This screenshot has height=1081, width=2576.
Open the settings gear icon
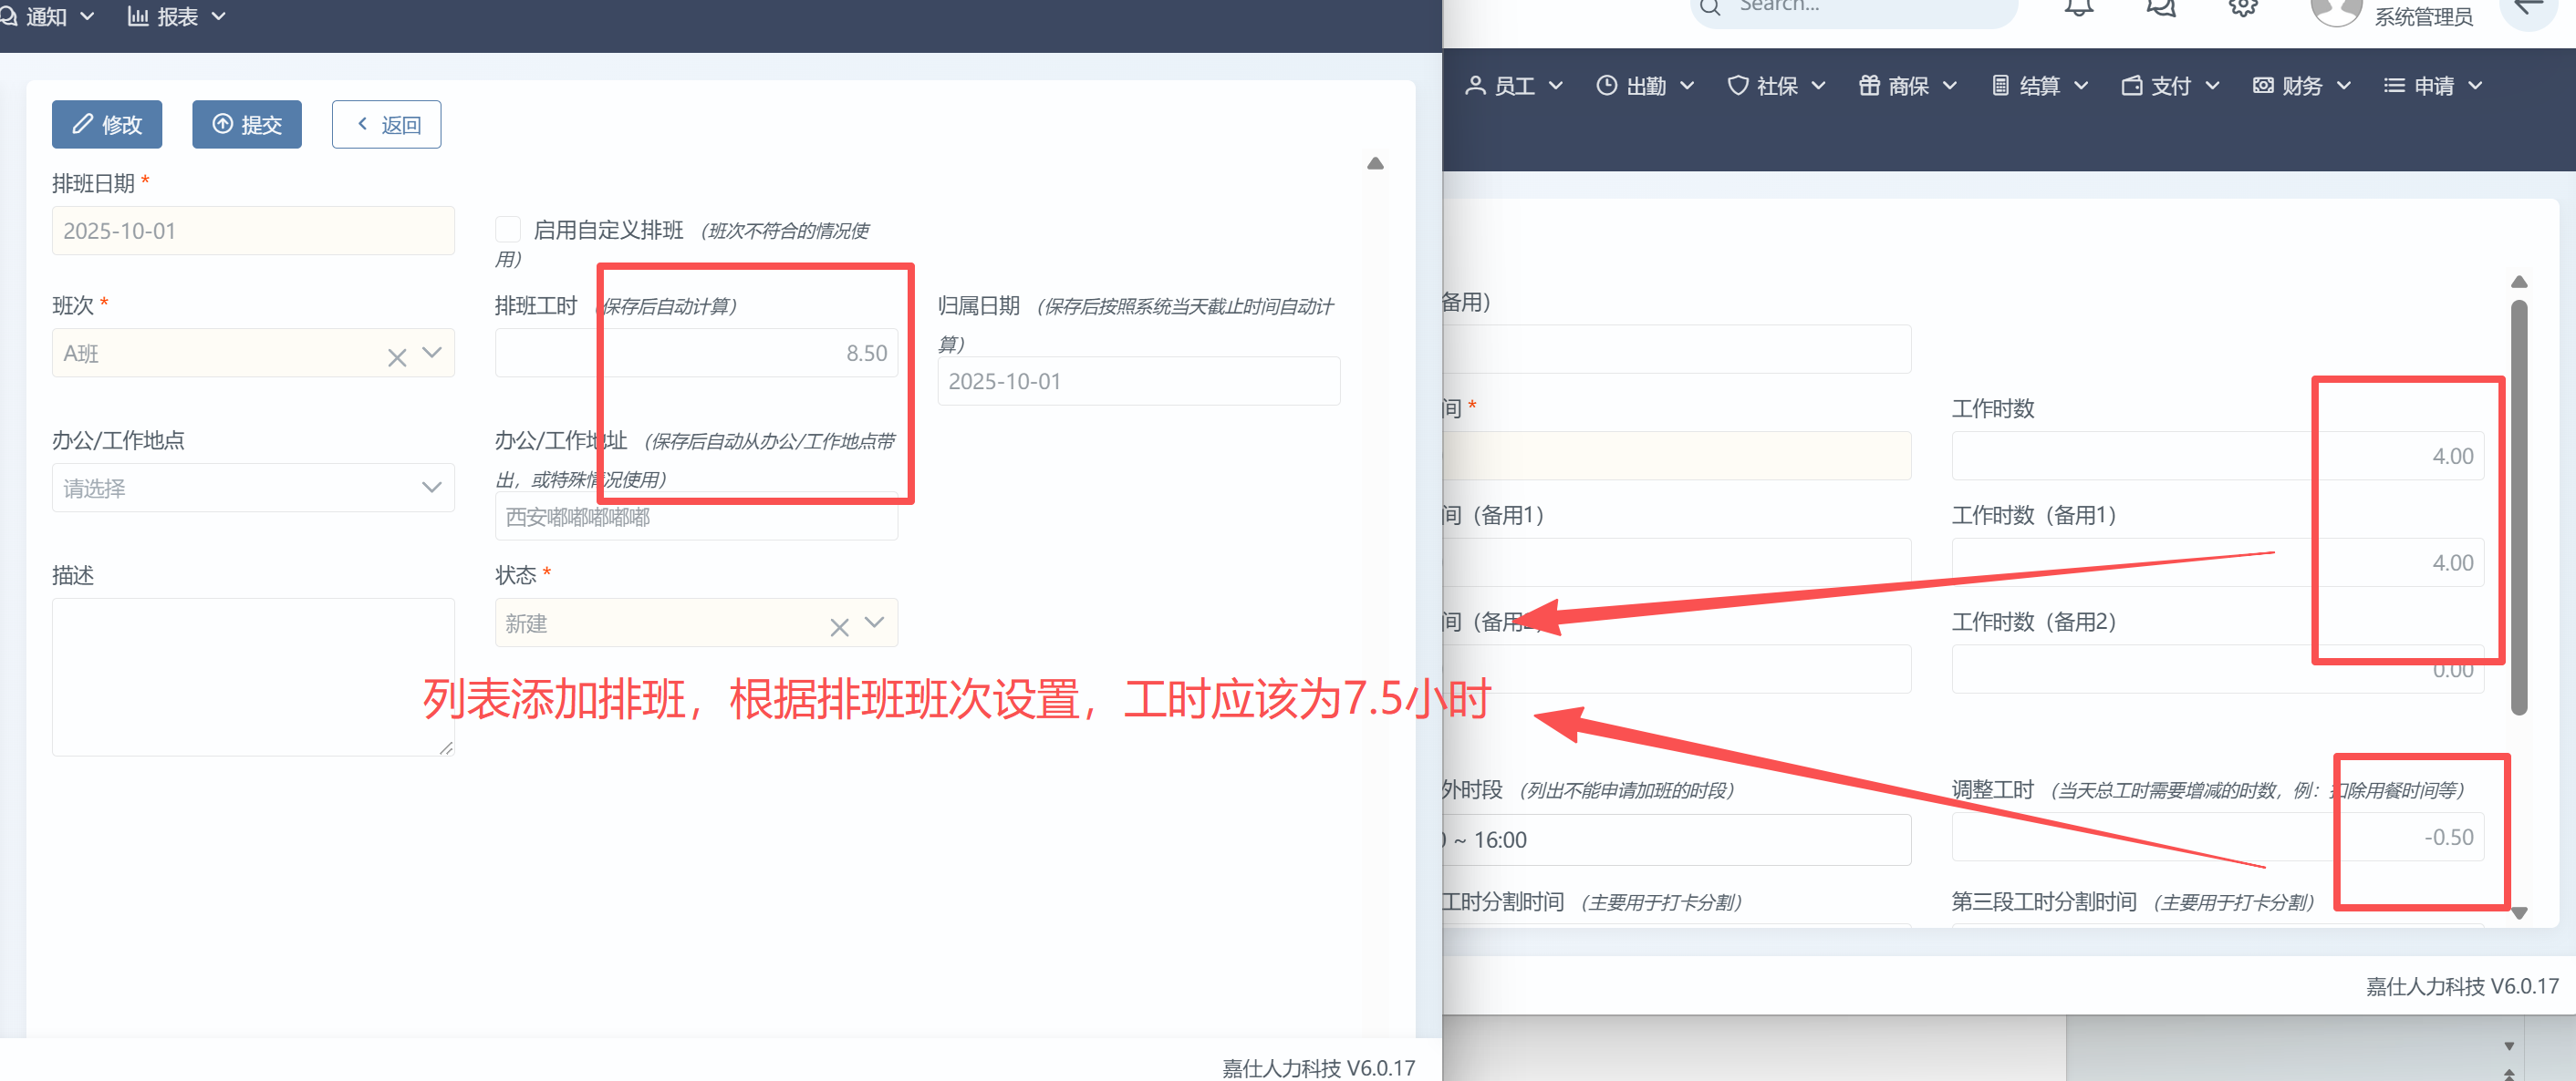2243,8
